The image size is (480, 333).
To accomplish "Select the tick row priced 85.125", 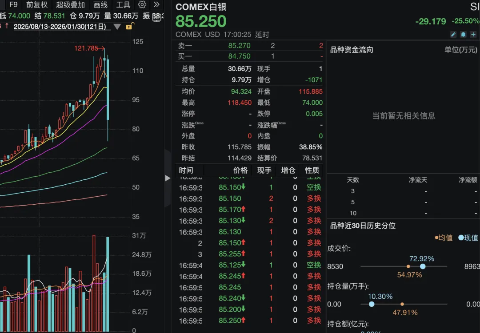I will (x=250, y=265).
